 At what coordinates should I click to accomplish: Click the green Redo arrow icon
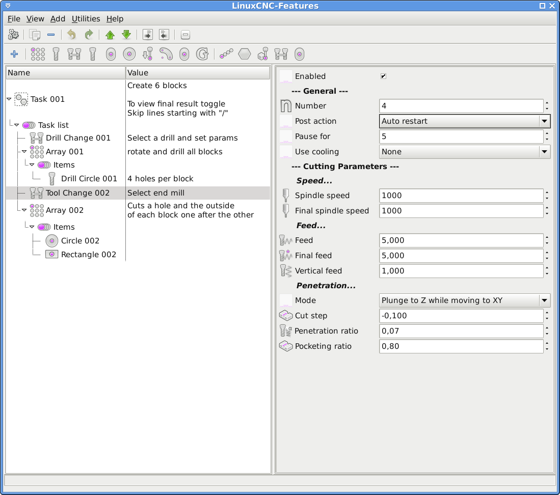coord(89,35)
